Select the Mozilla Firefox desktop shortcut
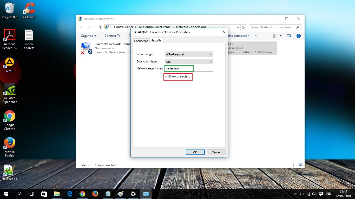355x199 pixels. 10,147
